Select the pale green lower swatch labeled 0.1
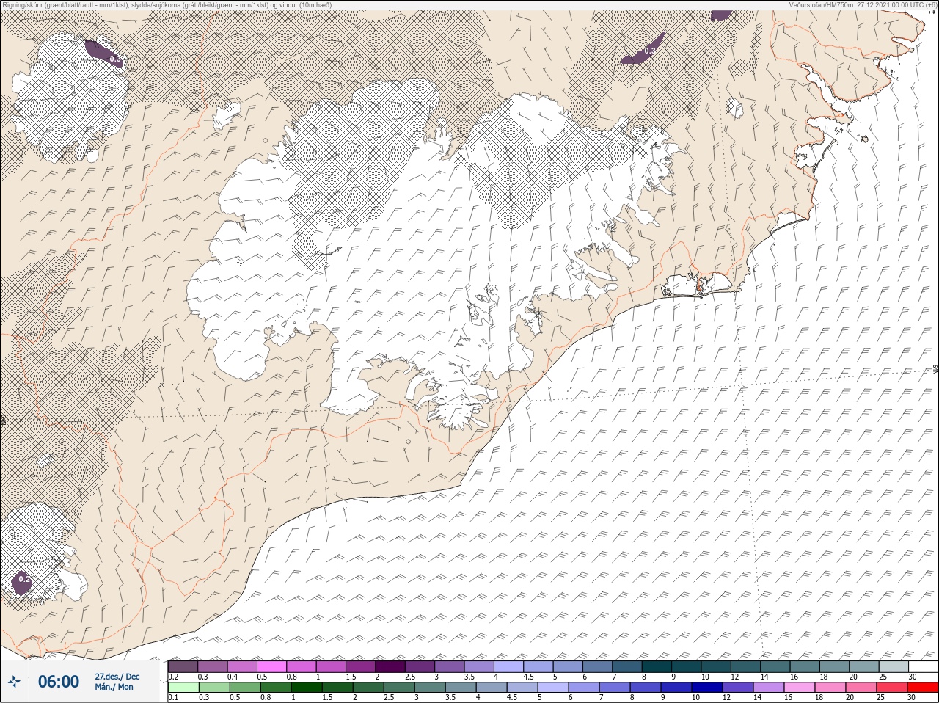The image size is (939, 703). tap(183, 688)
